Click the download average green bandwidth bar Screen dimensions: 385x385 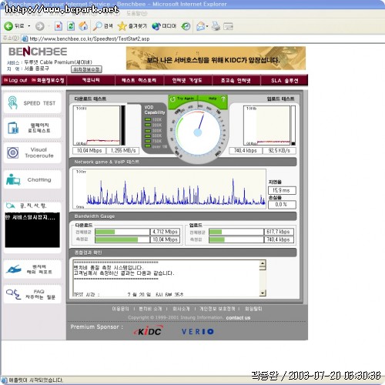point(105,232)
